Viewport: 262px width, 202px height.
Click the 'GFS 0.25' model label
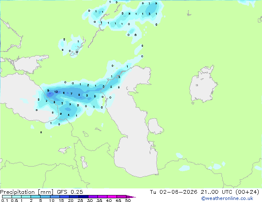coord(70,192)
